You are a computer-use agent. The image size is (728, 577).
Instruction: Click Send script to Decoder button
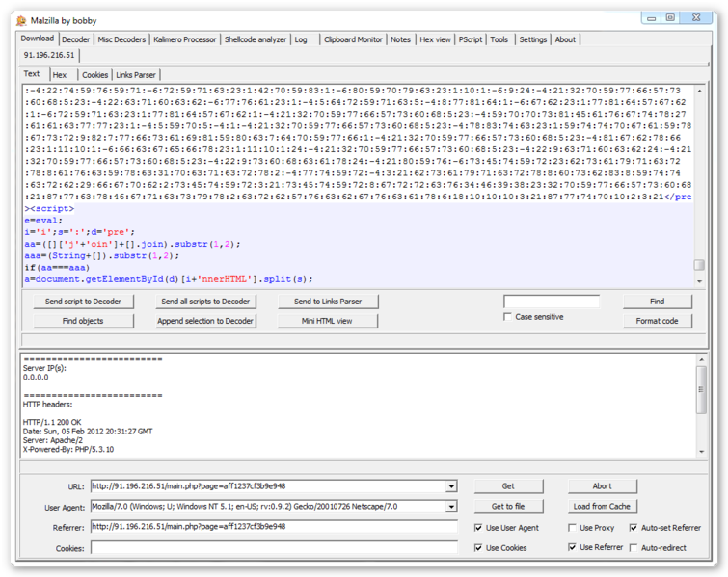83,302
